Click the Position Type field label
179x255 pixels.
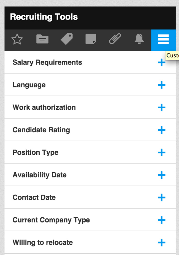click(x=36, y=152)
